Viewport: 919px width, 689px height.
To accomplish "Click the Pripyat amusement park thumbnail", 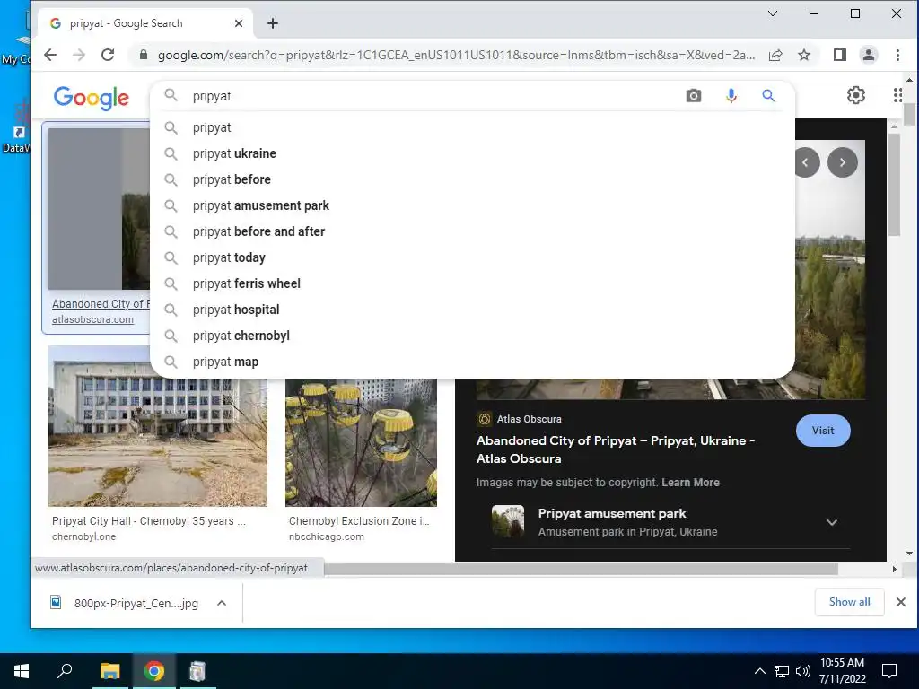I will [x=508, y=521].
